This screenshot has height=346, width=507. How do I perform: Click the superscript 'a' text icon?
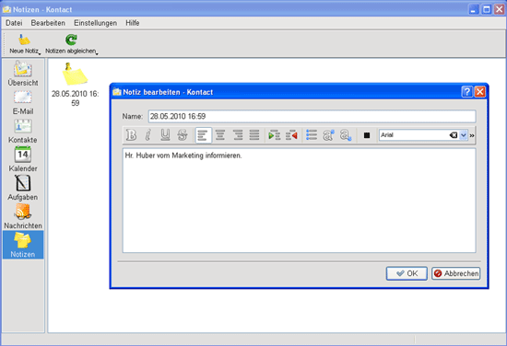pos(328,135)
